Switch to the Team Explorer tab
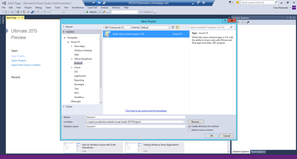Screen dimensions: 297x159 (x=258, y=152)
